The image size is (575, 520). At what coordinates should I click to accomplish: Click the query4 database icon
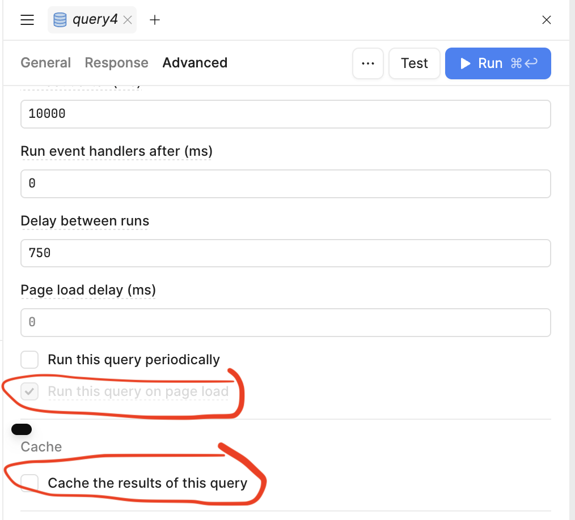(60, 20)
